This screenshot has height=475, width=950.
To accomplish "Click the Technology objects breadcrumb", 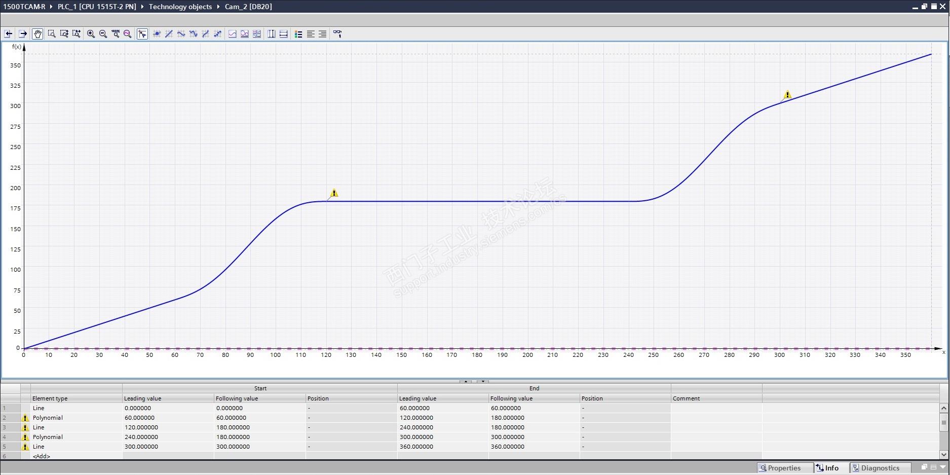I will [x=180, y=7].
